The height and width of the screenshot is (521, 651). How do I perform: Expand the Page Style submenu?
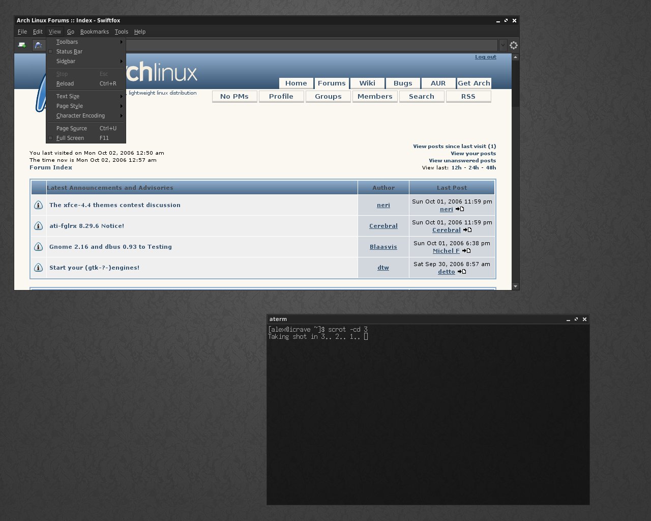point(86,106)
